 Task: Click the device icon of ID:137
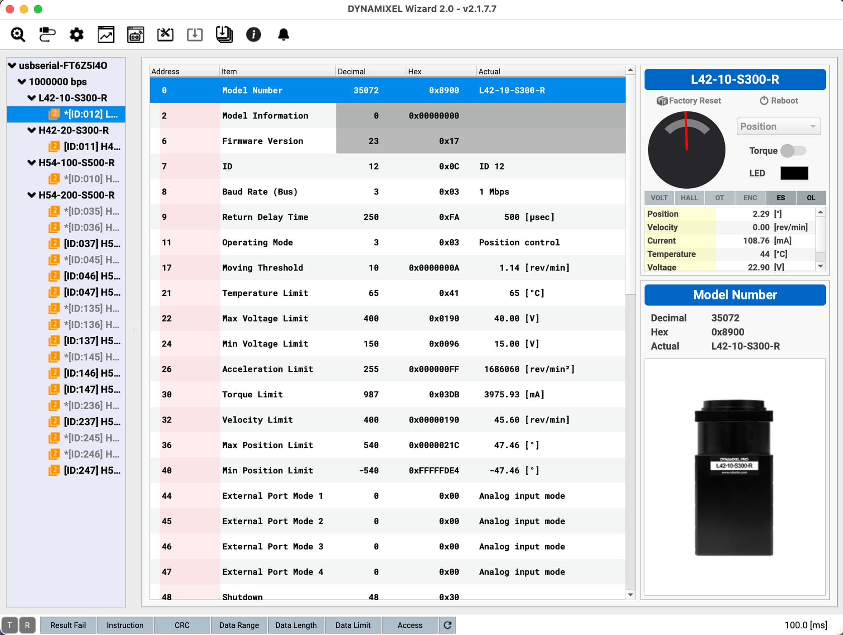pos(54,340)
